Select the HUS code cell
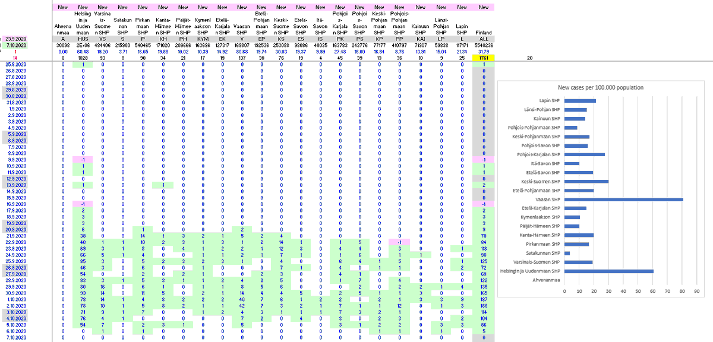Screen dimensions: 713x342 pyautogui.click(x=83, y=39)
